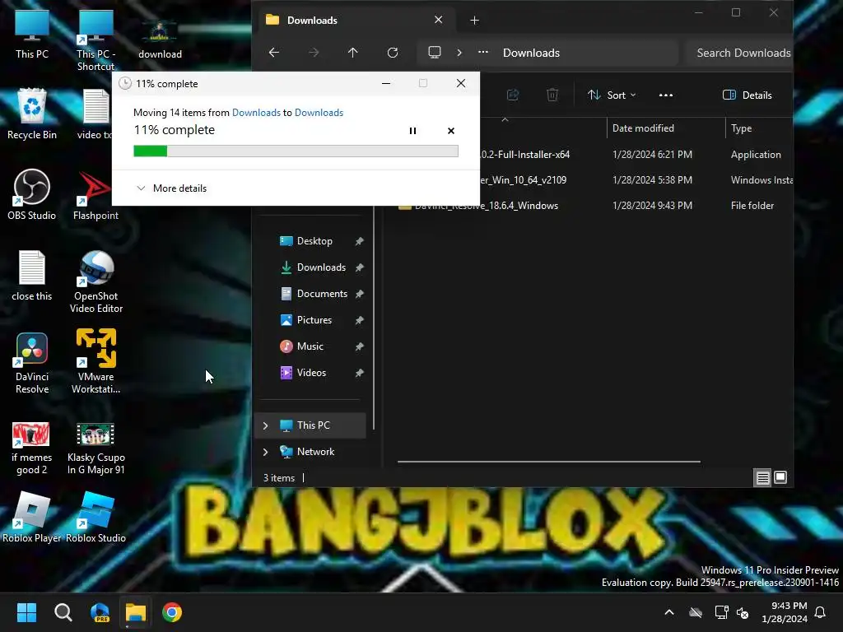Open This PC desktop icon
Screen dimensions: 843x632
click(x=32, y=34)
